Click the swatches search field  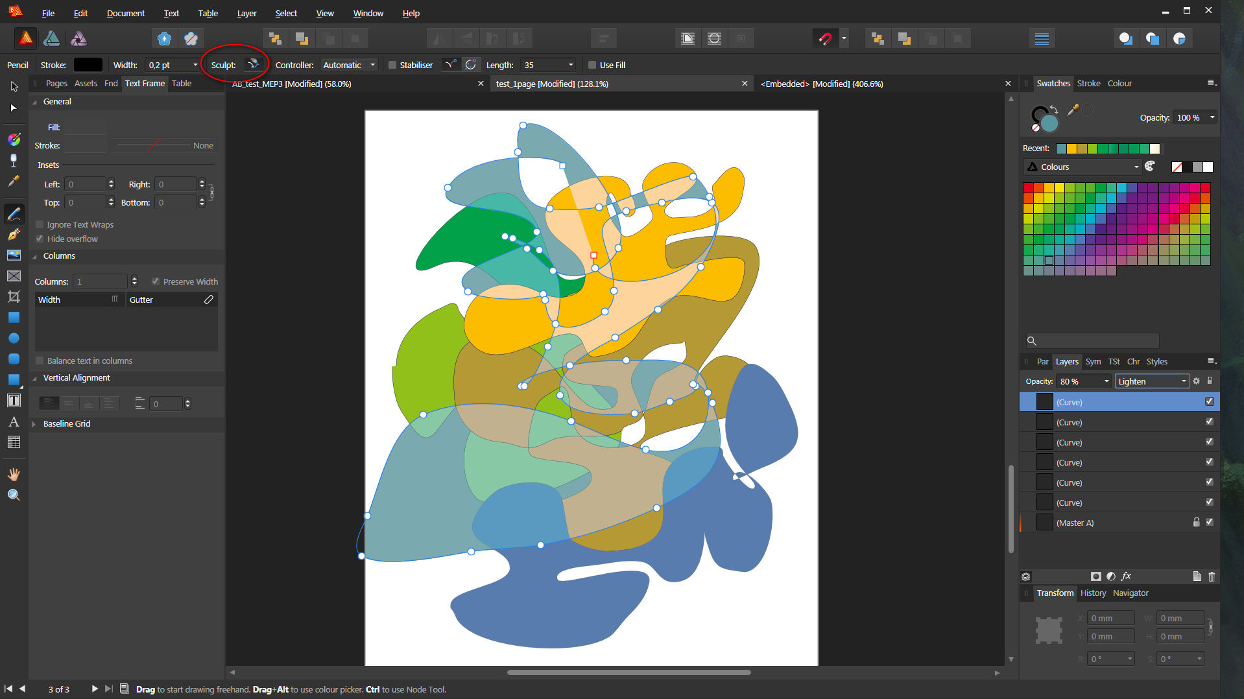1097,341
